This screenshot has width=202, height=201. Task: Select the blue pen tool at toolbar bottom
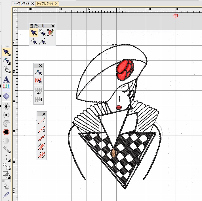(x=6, y=194)
